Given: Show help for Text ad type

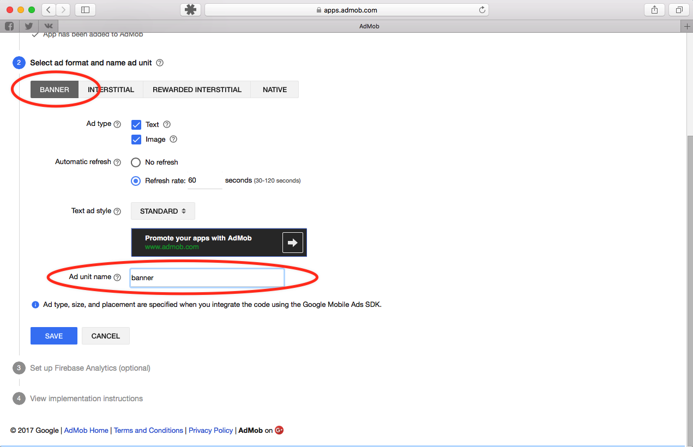Looking at the screenshot, I should [x=167, y=124].
